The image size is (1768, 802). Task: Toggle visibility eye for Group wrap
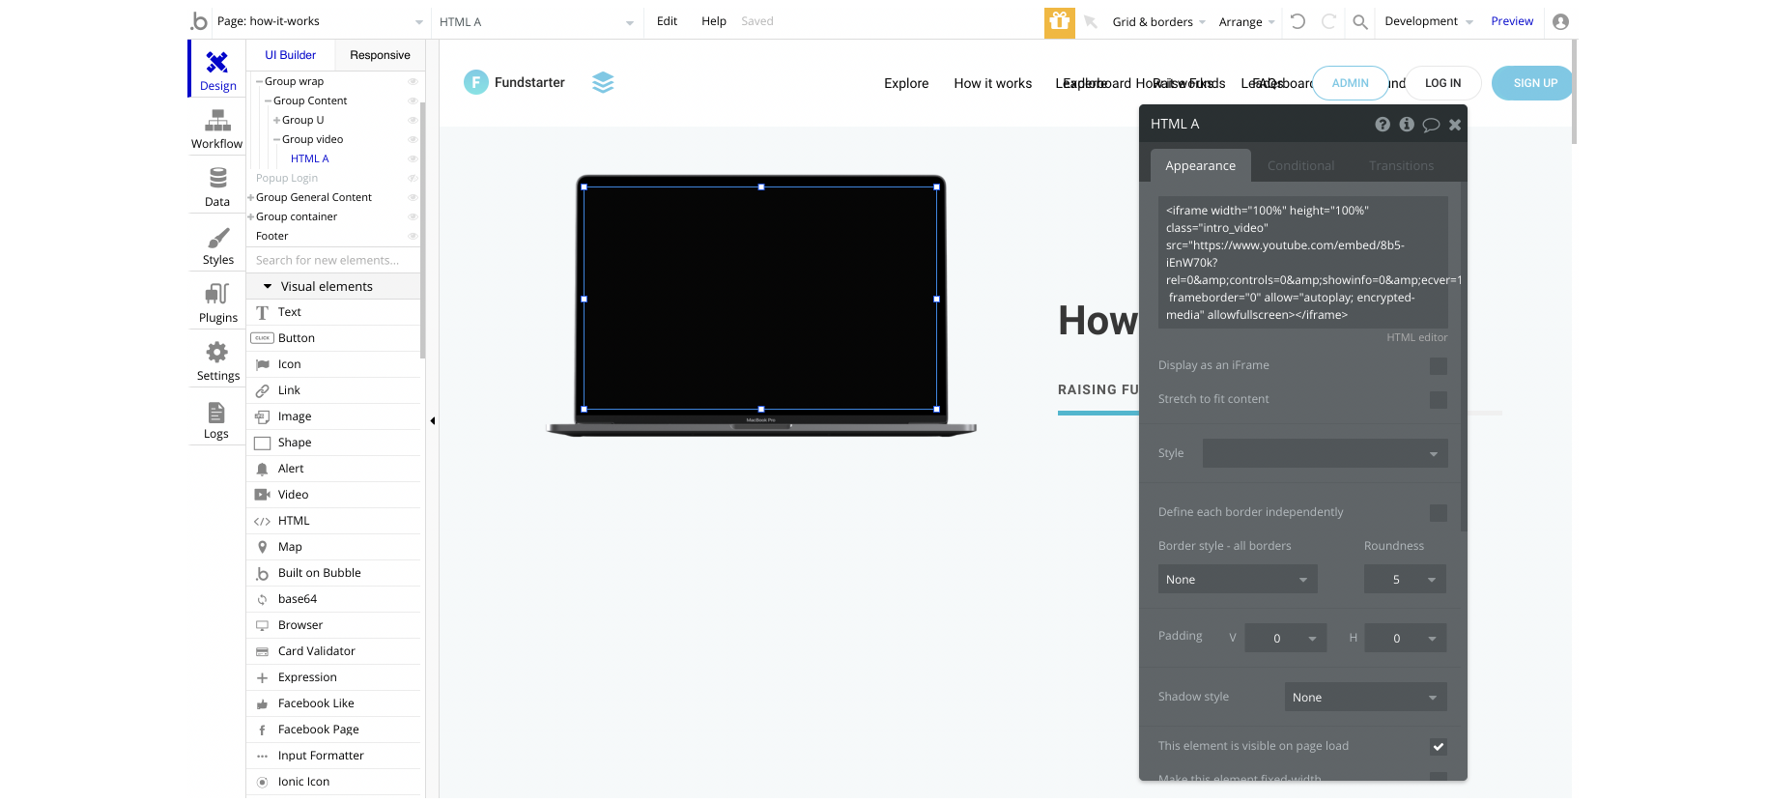pyautogui.click(x=413, y=82)
